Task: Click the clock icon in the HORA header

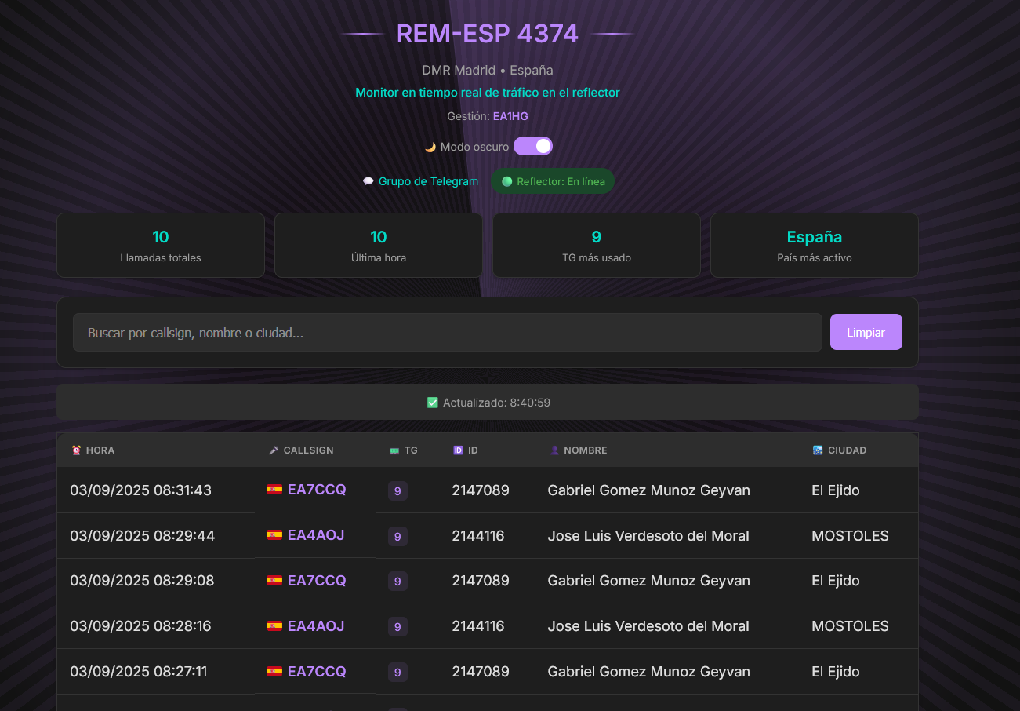Action: (x=76, y=450)
